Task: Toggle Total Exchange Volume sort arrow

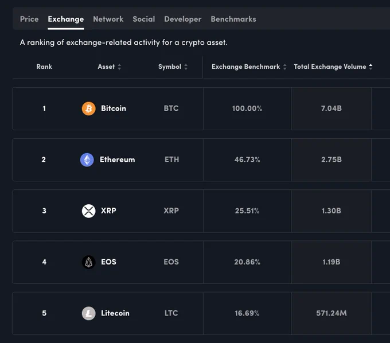Action: (370, 67)
